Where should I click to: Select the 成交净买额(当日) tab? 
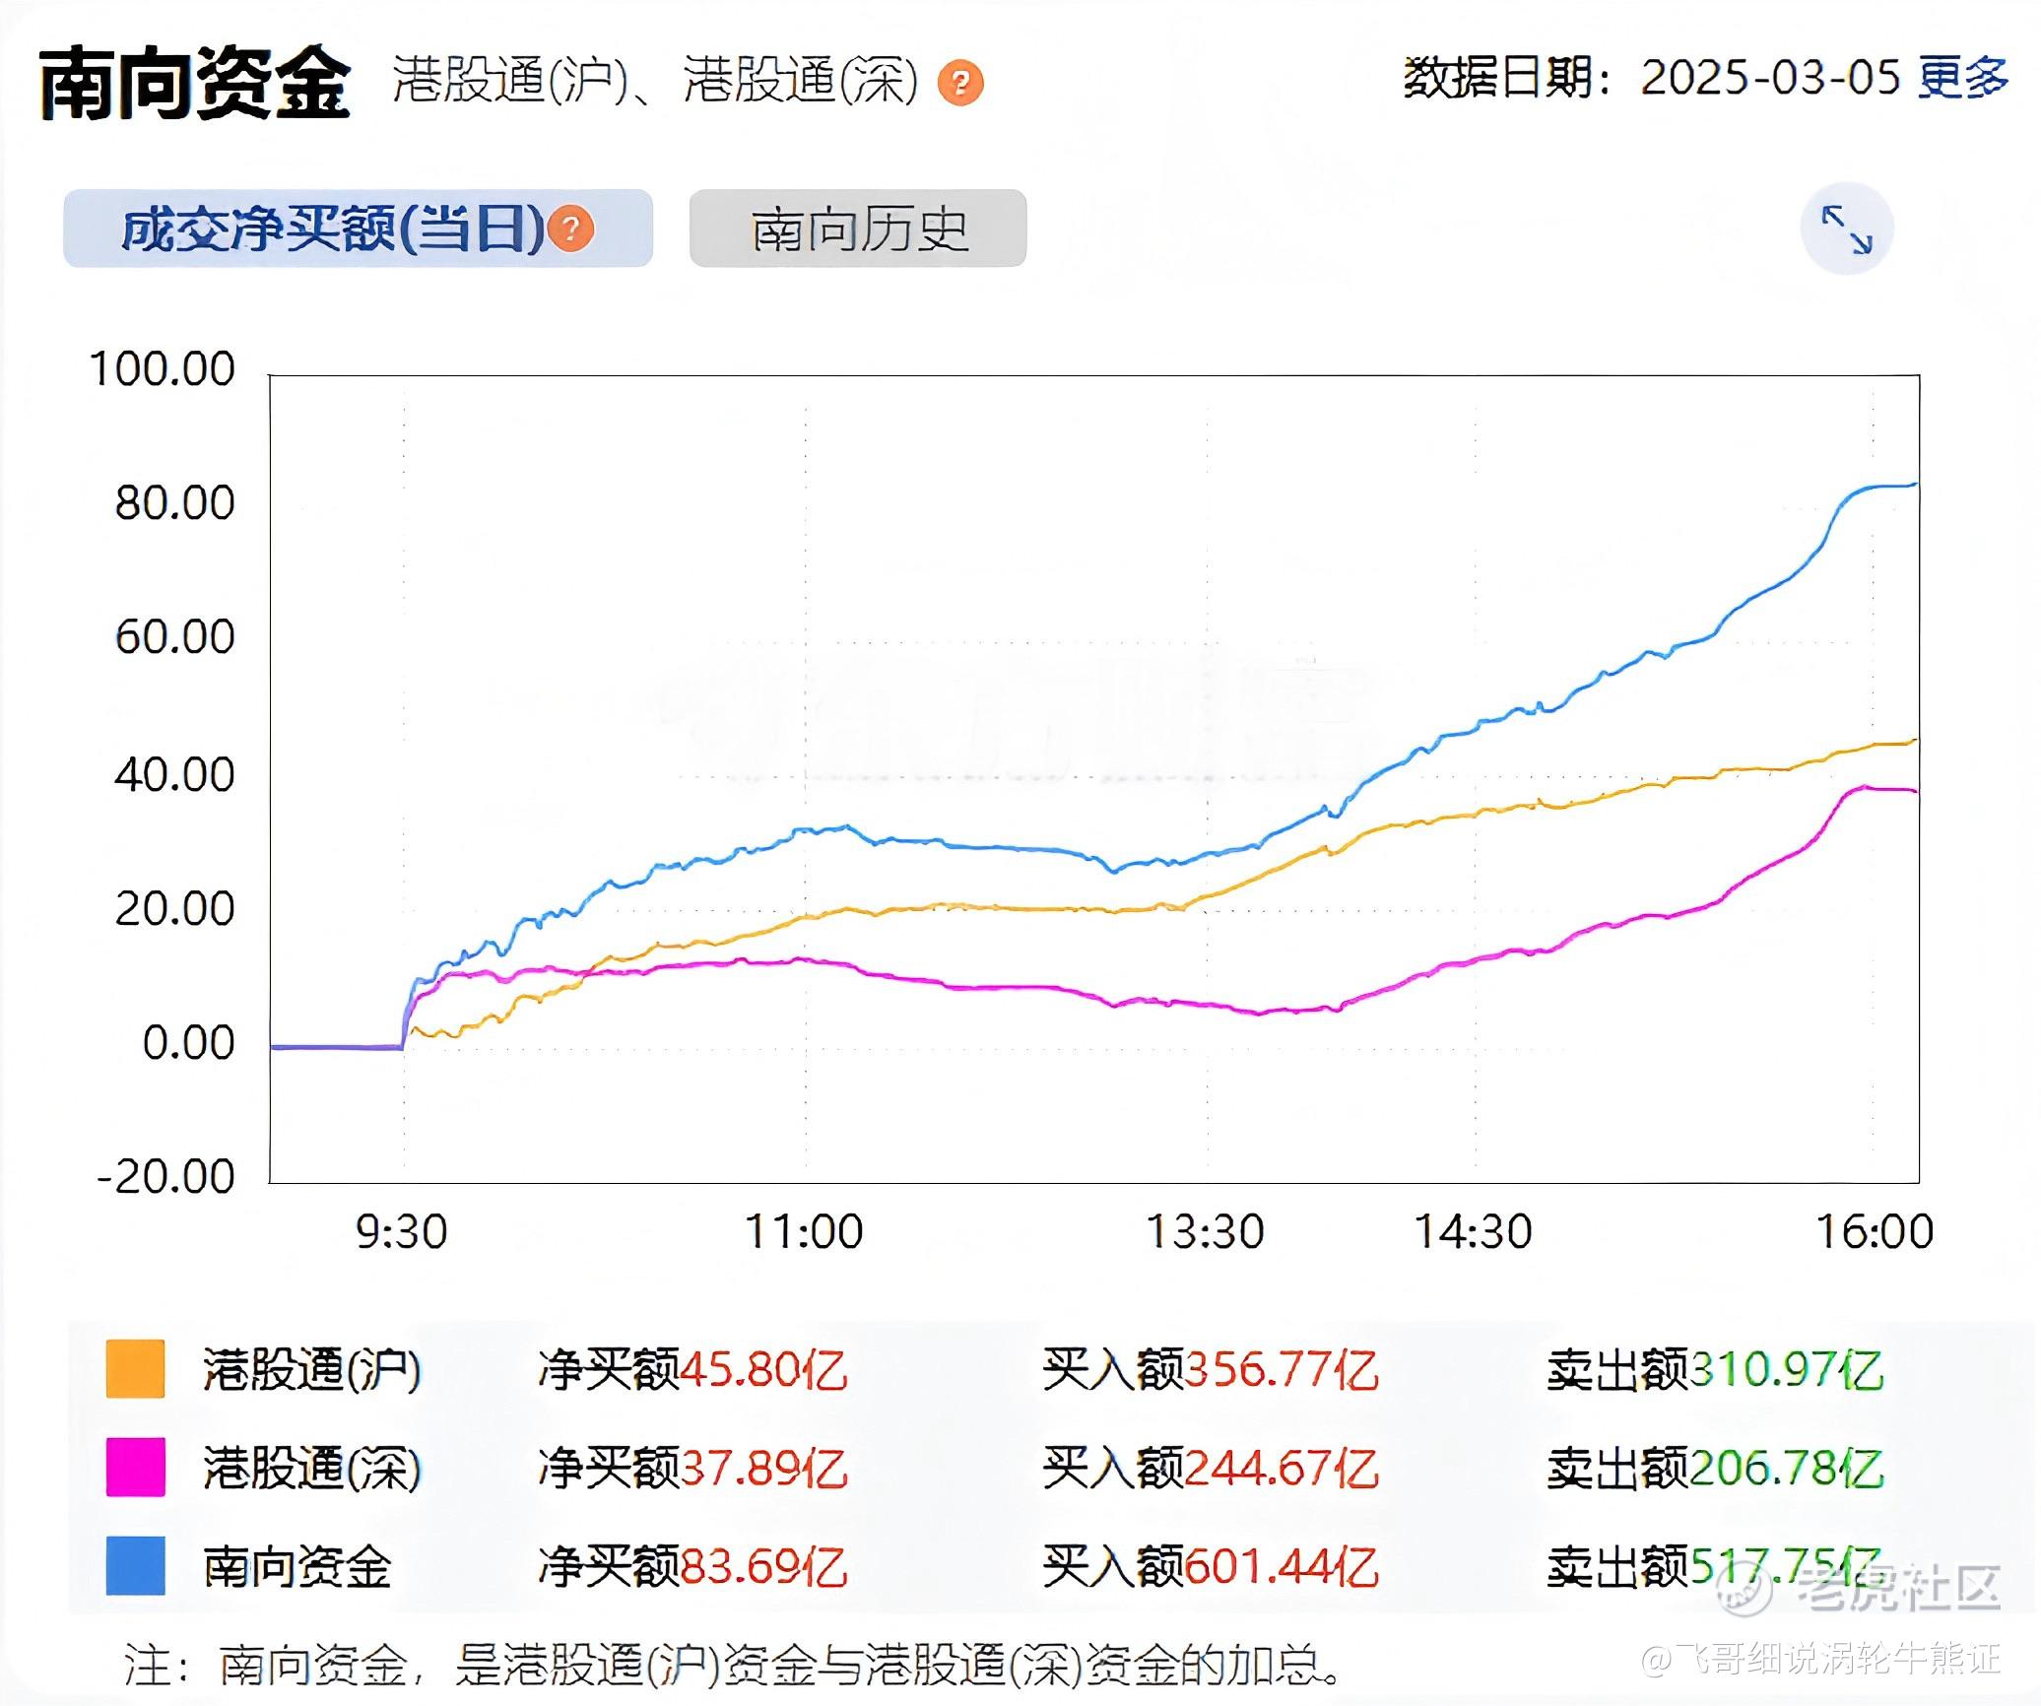point(332,230)
